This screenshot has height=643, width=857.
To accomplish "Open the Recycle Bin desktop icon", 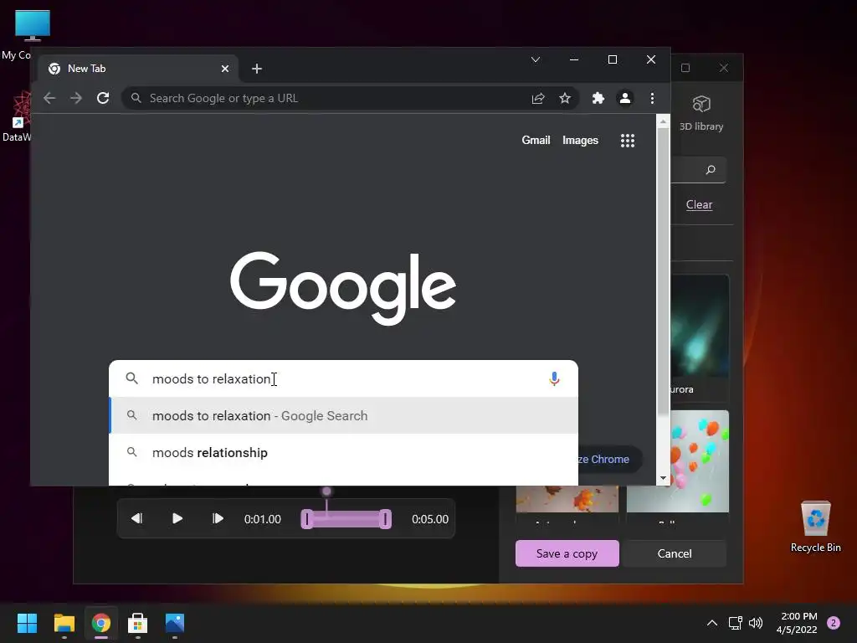I will 815,527.
